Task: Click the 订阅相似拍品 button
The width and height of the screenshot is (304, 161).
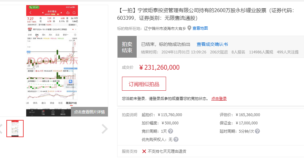Action: tap(144, 84)
